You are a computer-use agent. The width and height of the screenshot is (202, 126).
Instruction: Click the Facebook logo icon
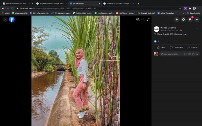tap(12, 19)
